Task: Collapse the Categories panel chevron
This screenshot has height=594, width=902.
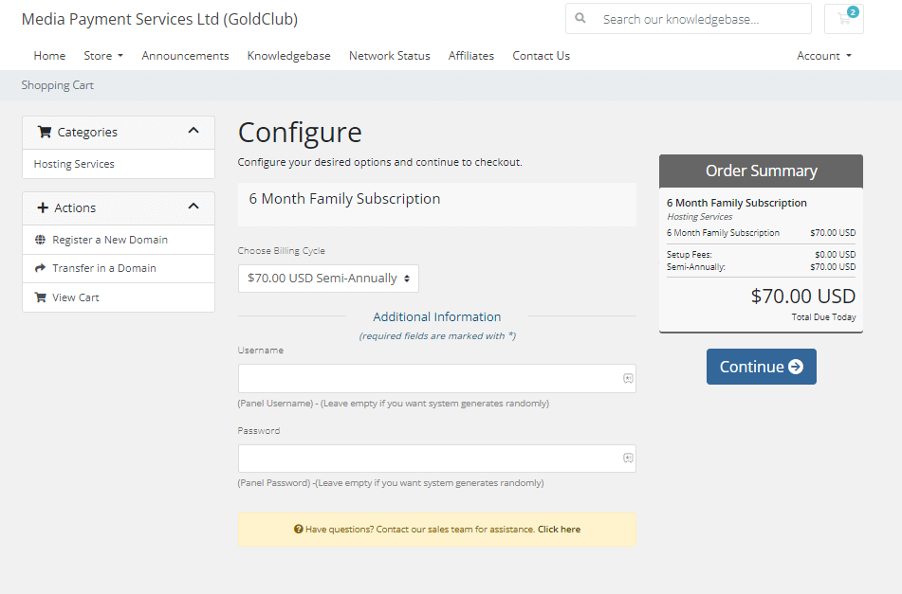Action: coord(193,132)
